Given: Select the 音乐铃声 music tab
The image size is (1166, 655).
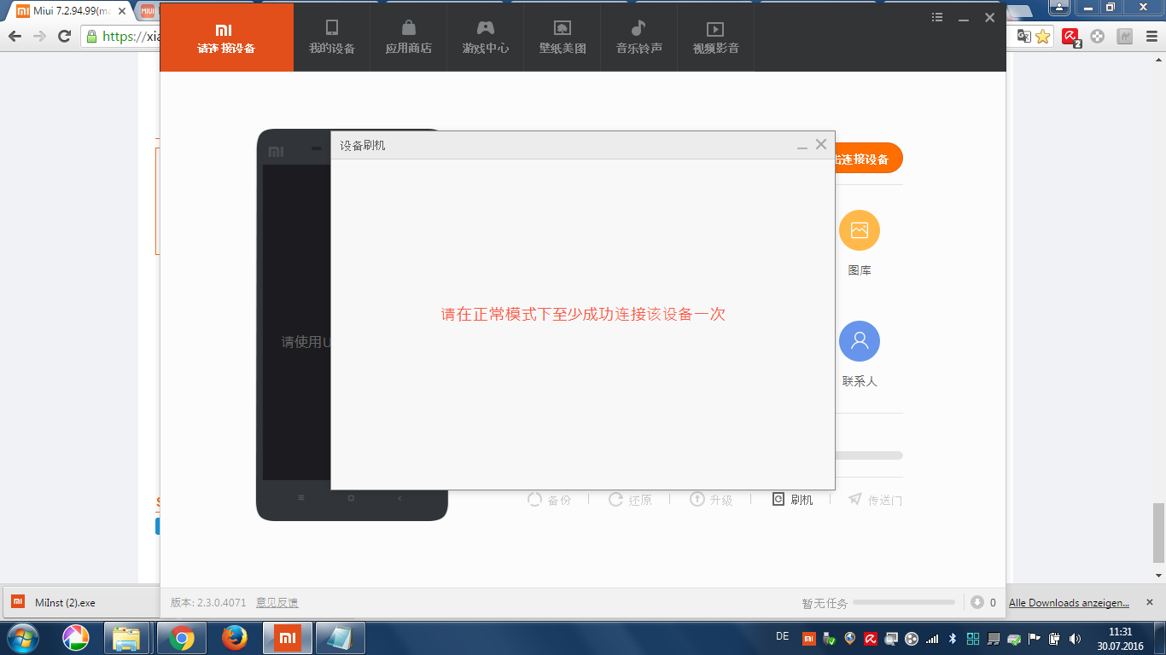Looking at the screenshot, I should pyautogui.click(x=639, y=38).
